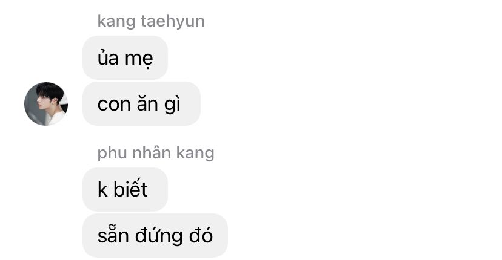Screen dimensions: 502x260
Task: Click 'phu' in the second sender label
Action: coord(112,154)
